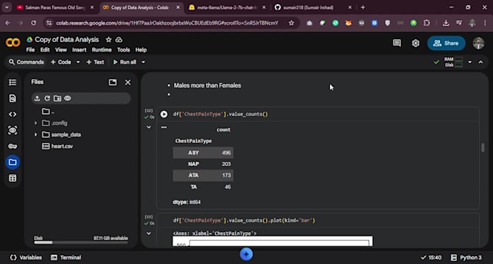493x264 pixels.
Task: Collapse the value_counts cell output
Action: coord(149,127)
